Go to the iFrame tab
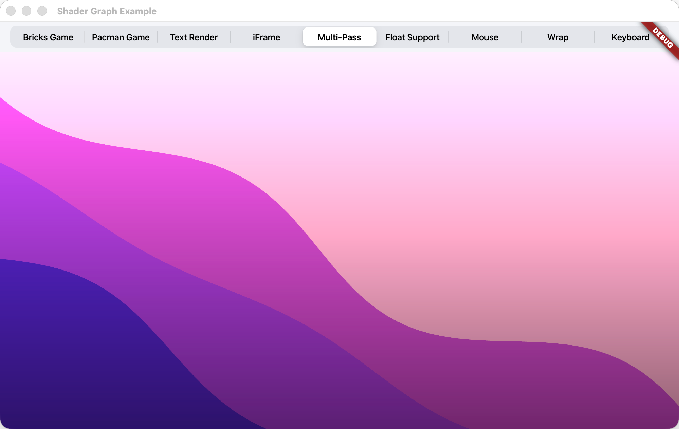Screen dimensions: 679x429 [x=266, y=37]
